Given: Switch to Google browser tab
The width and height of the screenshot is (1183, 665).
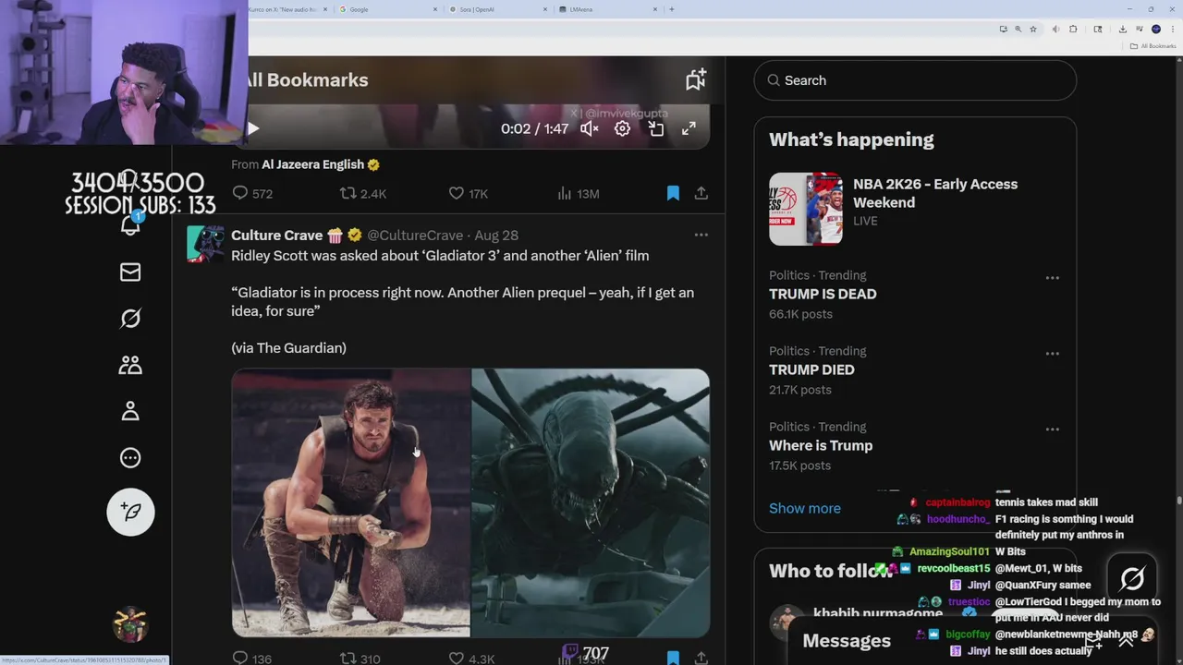Looking at the screenshot, I should 388,9.
